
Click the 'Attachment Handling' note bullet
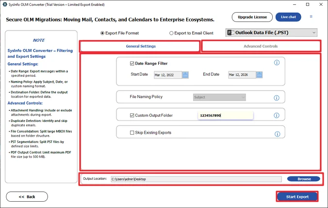click(x=41, y=112)
